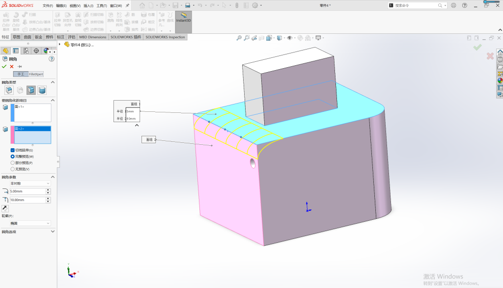Image resolution: width=503 pixels, height=288 pixels.
Task: Open the Appearances color ball task pane tab
Action: pos(500,80)
